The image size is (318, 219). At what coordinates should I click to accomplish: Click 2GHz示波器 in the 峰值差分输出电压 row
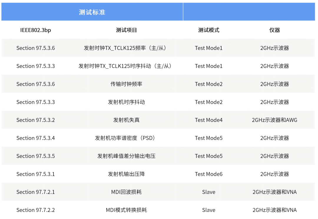[275, 156]
